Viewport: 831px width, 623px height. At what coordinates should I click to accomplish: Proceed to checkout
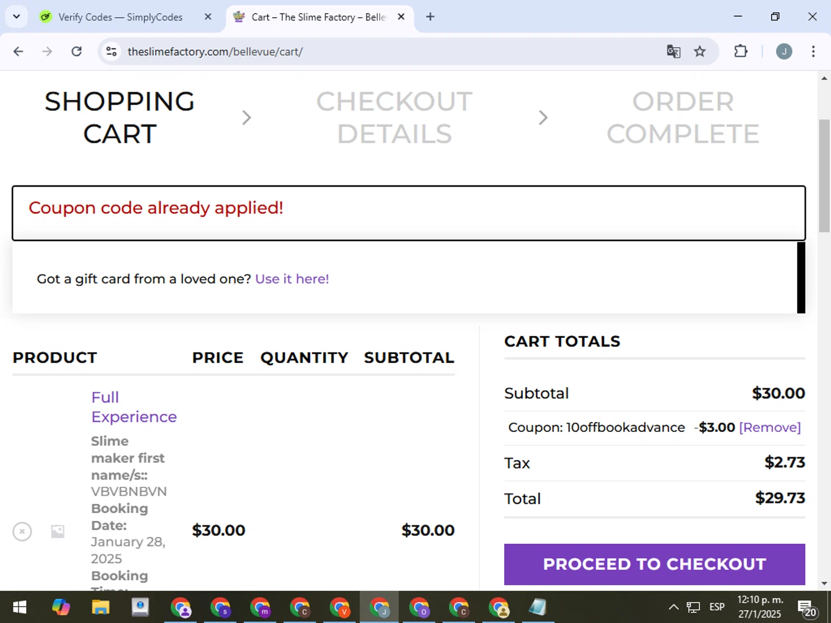pyautogui.click(x=654, y=564)
